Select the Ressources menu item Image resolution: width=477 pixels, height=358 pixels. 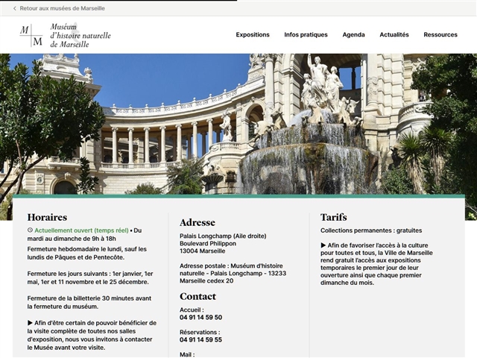[x=440, y=35]
